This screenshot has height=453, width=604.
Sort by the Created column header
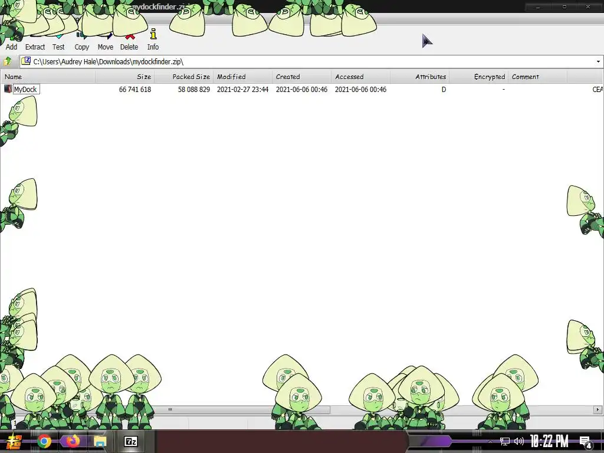pyautogui.click(x=301, y=77)
